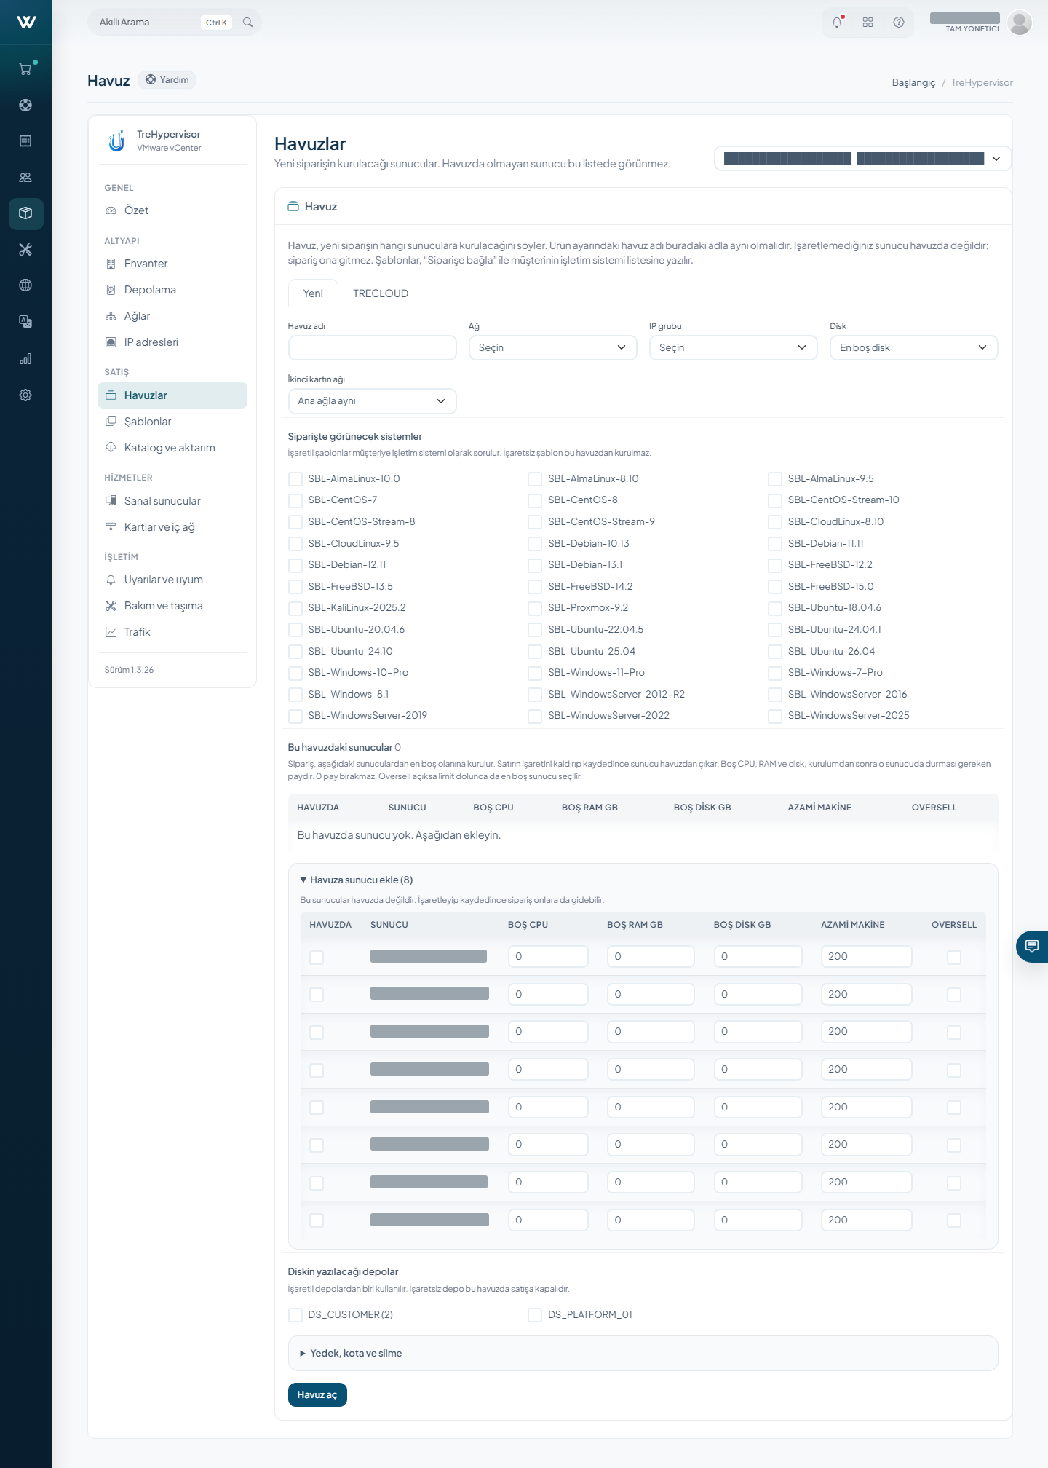Switch to the TRECLOUD tab
This screenshot has width=1048, height=1468.
coord(381,293)
